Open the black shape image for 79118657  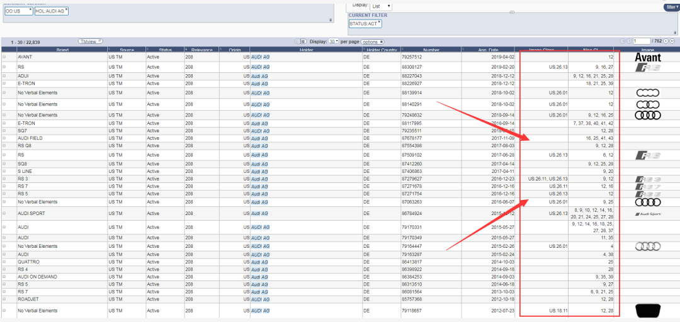648,311
